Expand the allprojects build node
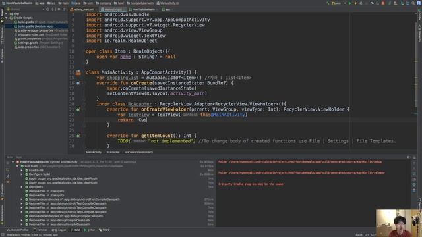 pos(22,187)
